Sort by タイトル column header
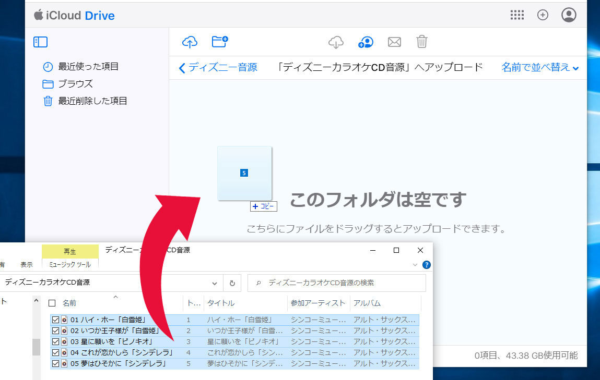Viewport: 600px width, 380px height. point(221,303)
